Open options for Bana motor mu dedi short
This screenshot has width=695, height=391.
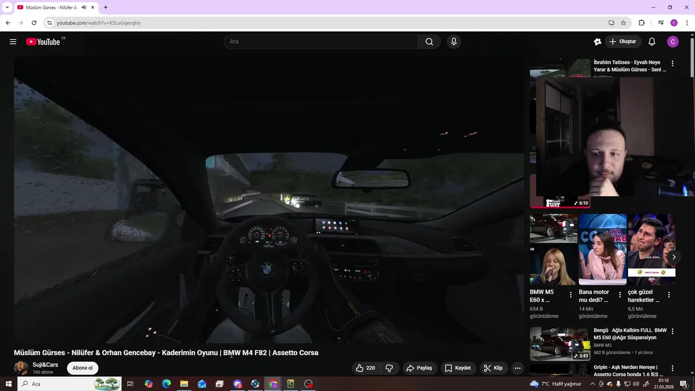point(620,295)
